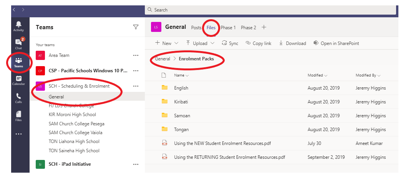403x173 pixels.
Task: Click the LS channel avatar beside General header
Action: 156,27
